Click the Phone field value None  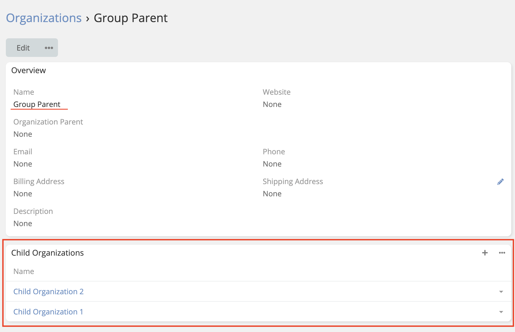[x=272, y=164]
